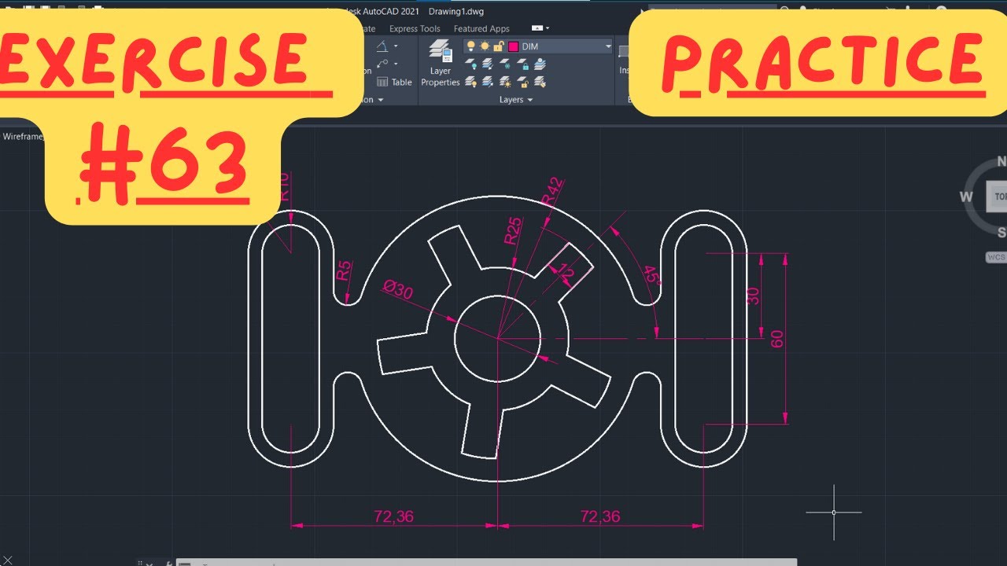This screenshot has height=566, width=1007.
Task: Click the ViewCube TOP face
Action: tap(997, 197)
